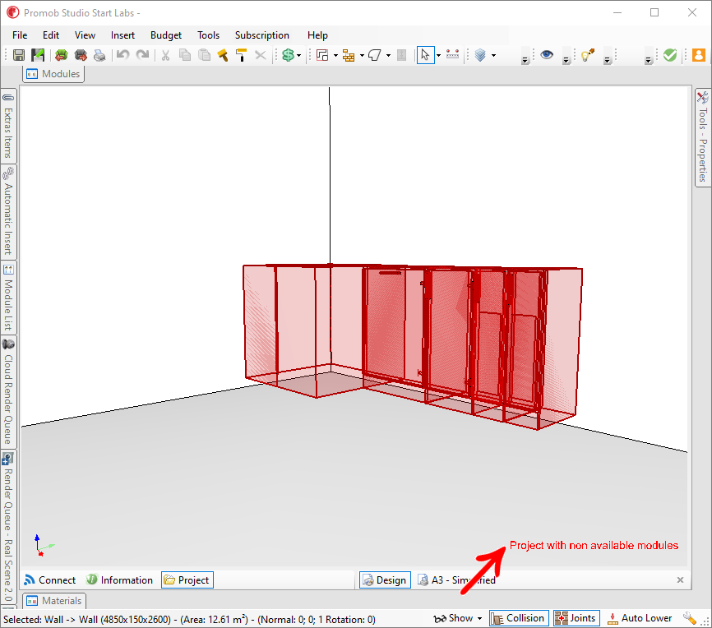
Task: Open the Insert menu
Action: (x=123, y=35)
